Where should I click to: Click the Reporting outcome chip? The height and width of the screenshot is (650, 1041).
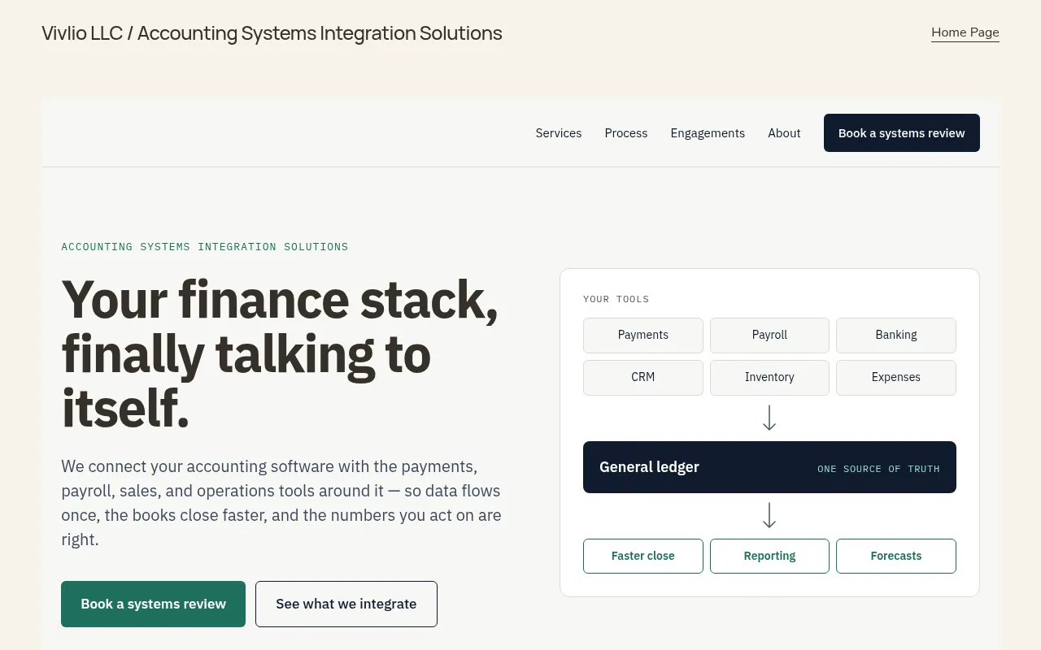pyautogui.click(x=769, y=556)
